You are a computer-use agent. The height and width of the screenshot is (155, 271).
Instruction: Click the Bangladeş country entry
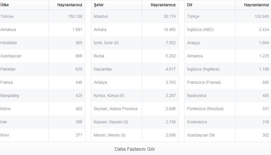[x=10, y=96]
